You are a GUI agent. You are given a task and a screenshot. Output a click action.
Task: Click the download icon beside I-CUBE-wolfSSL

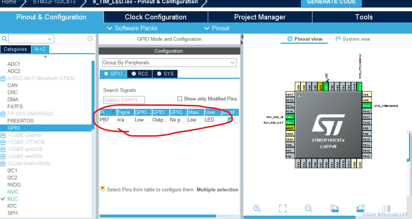point(3,156)
